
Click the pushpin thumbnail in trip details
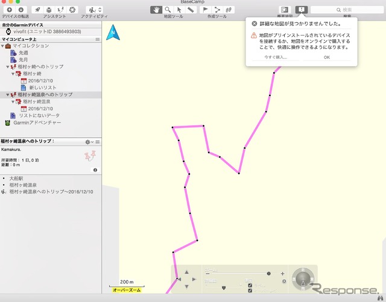point(90,156)
